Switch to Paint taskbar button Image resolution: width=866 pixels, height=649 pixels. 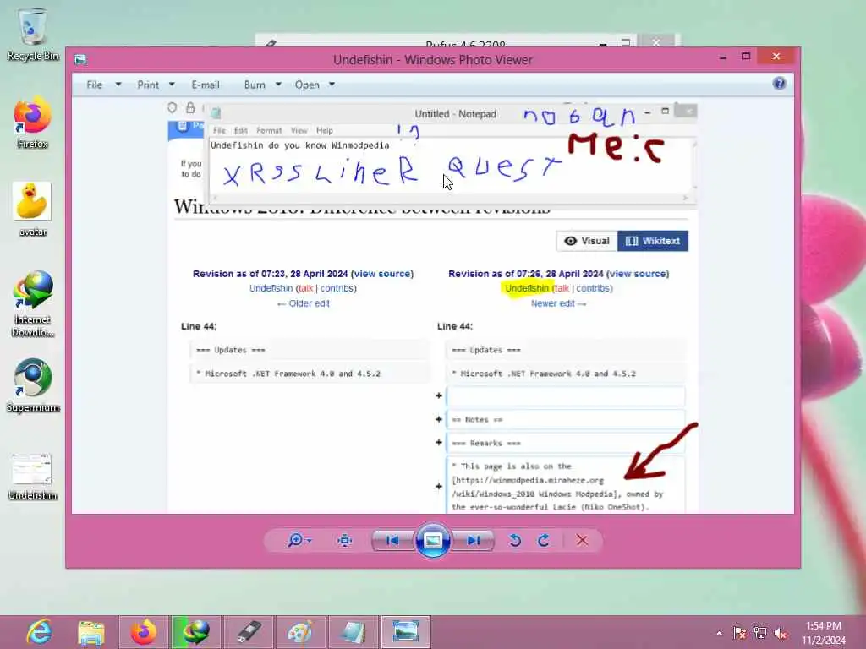[x=300, y=632]
